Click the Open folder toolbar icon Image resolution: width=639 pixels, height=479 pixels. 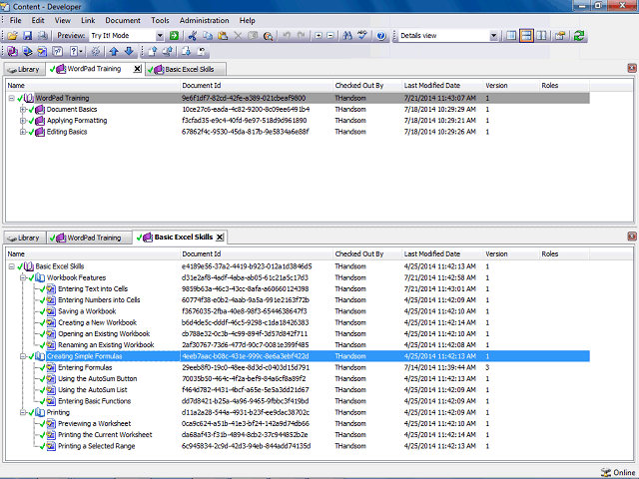tap(12, 36)
